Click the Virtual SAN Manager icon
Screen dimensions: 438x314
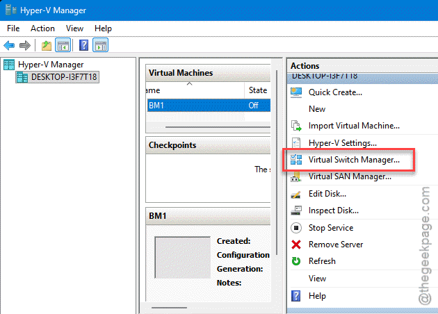click(295, 177)
